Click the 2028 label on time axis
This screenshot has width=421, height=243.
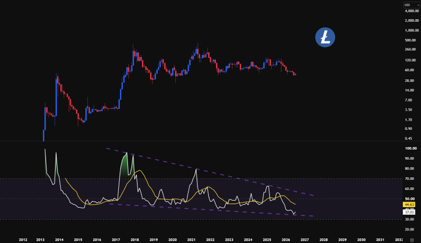[324, 240]
